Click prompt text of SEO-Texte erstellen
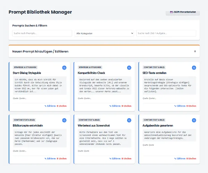 tap(170, 85)
